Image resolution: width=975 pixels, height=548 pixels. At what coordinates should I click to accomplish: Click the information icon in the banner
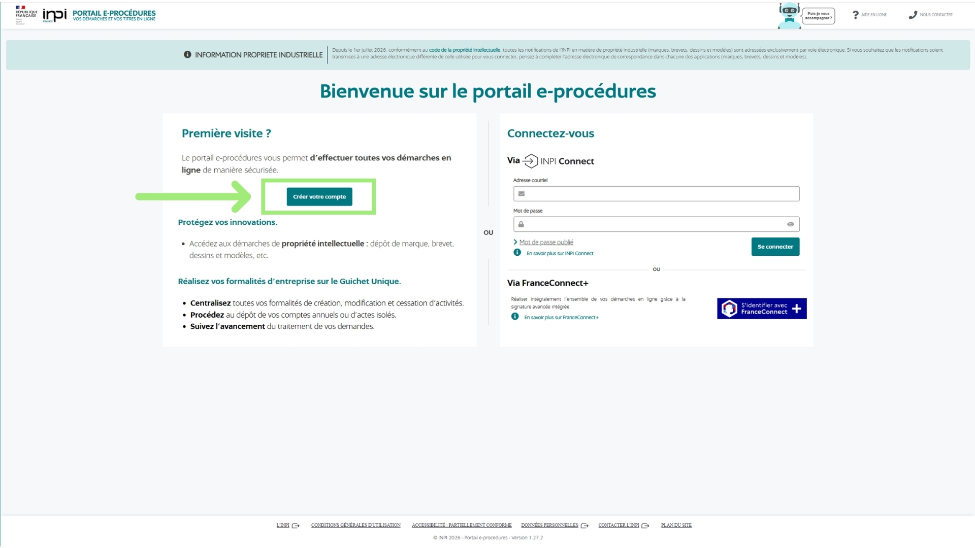pyautogui.click(x=187, y=54)
